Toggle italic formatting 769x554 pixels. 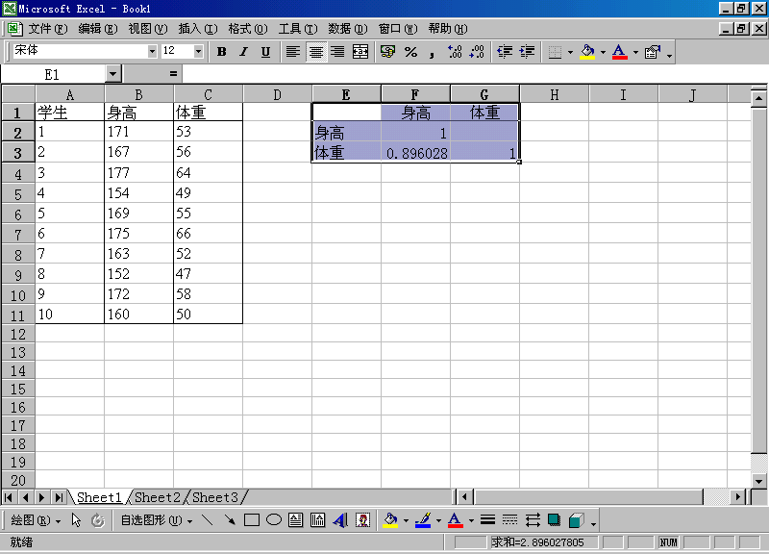point(243,52)
